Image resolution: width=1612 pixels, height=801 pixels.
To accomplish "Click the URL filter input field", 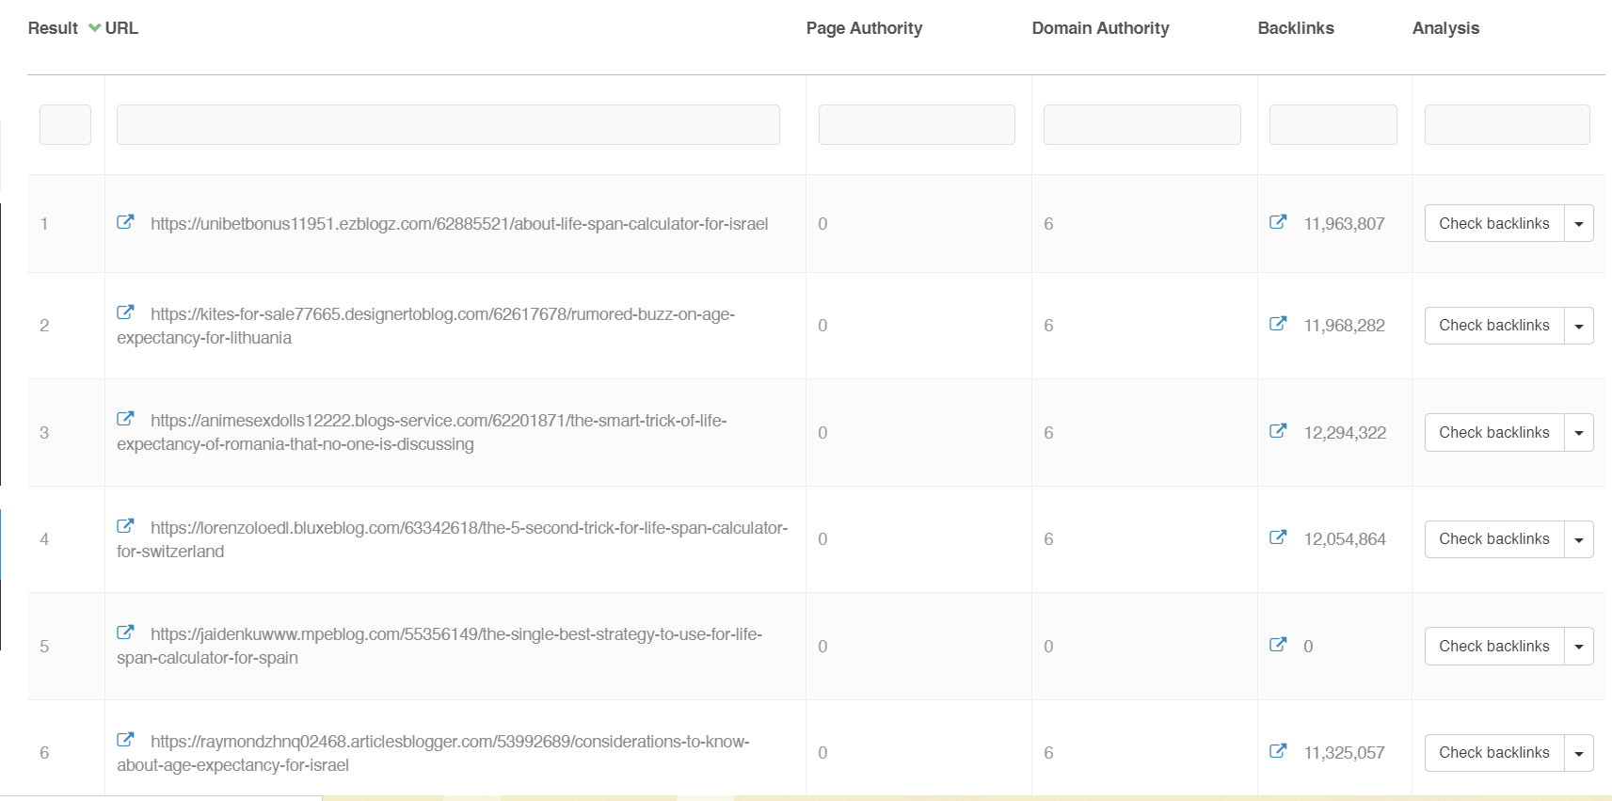I will click(x=448, y=125).
